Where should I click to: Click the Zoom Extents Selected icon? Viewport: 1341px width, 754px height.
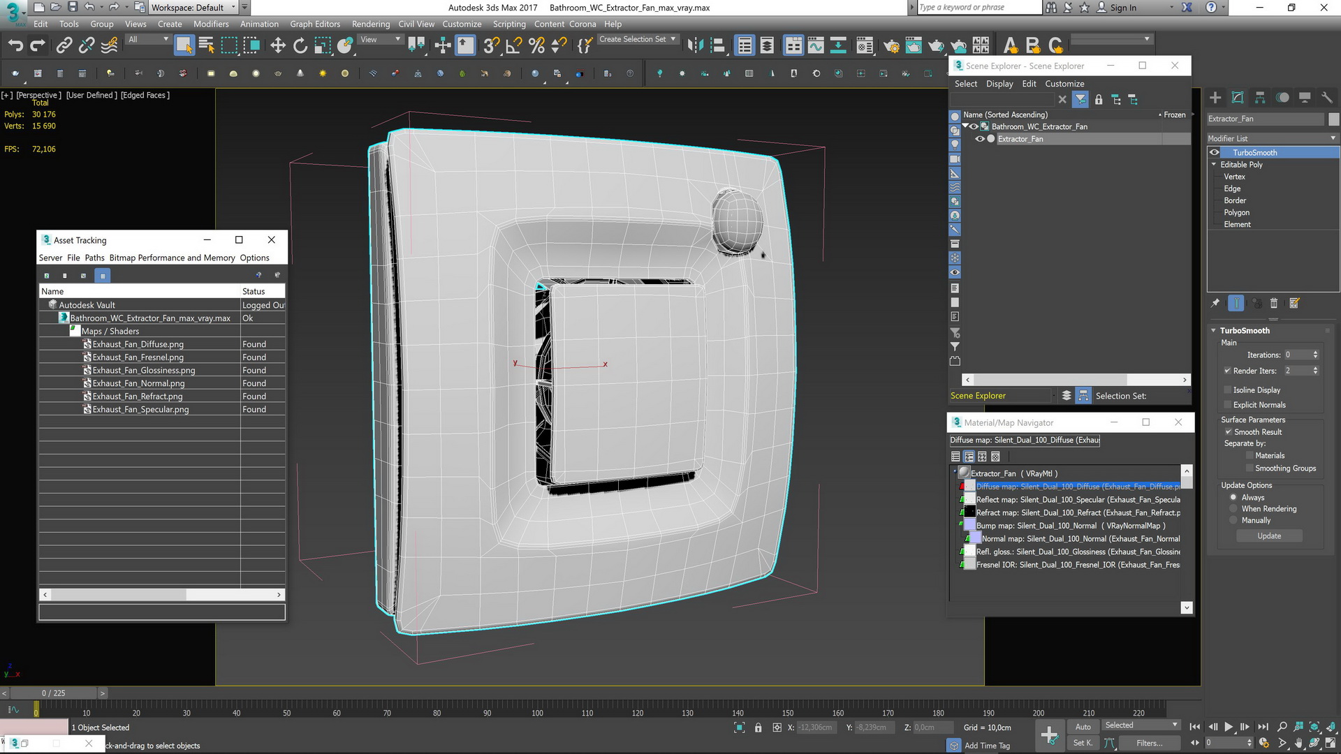[1314, 727]
